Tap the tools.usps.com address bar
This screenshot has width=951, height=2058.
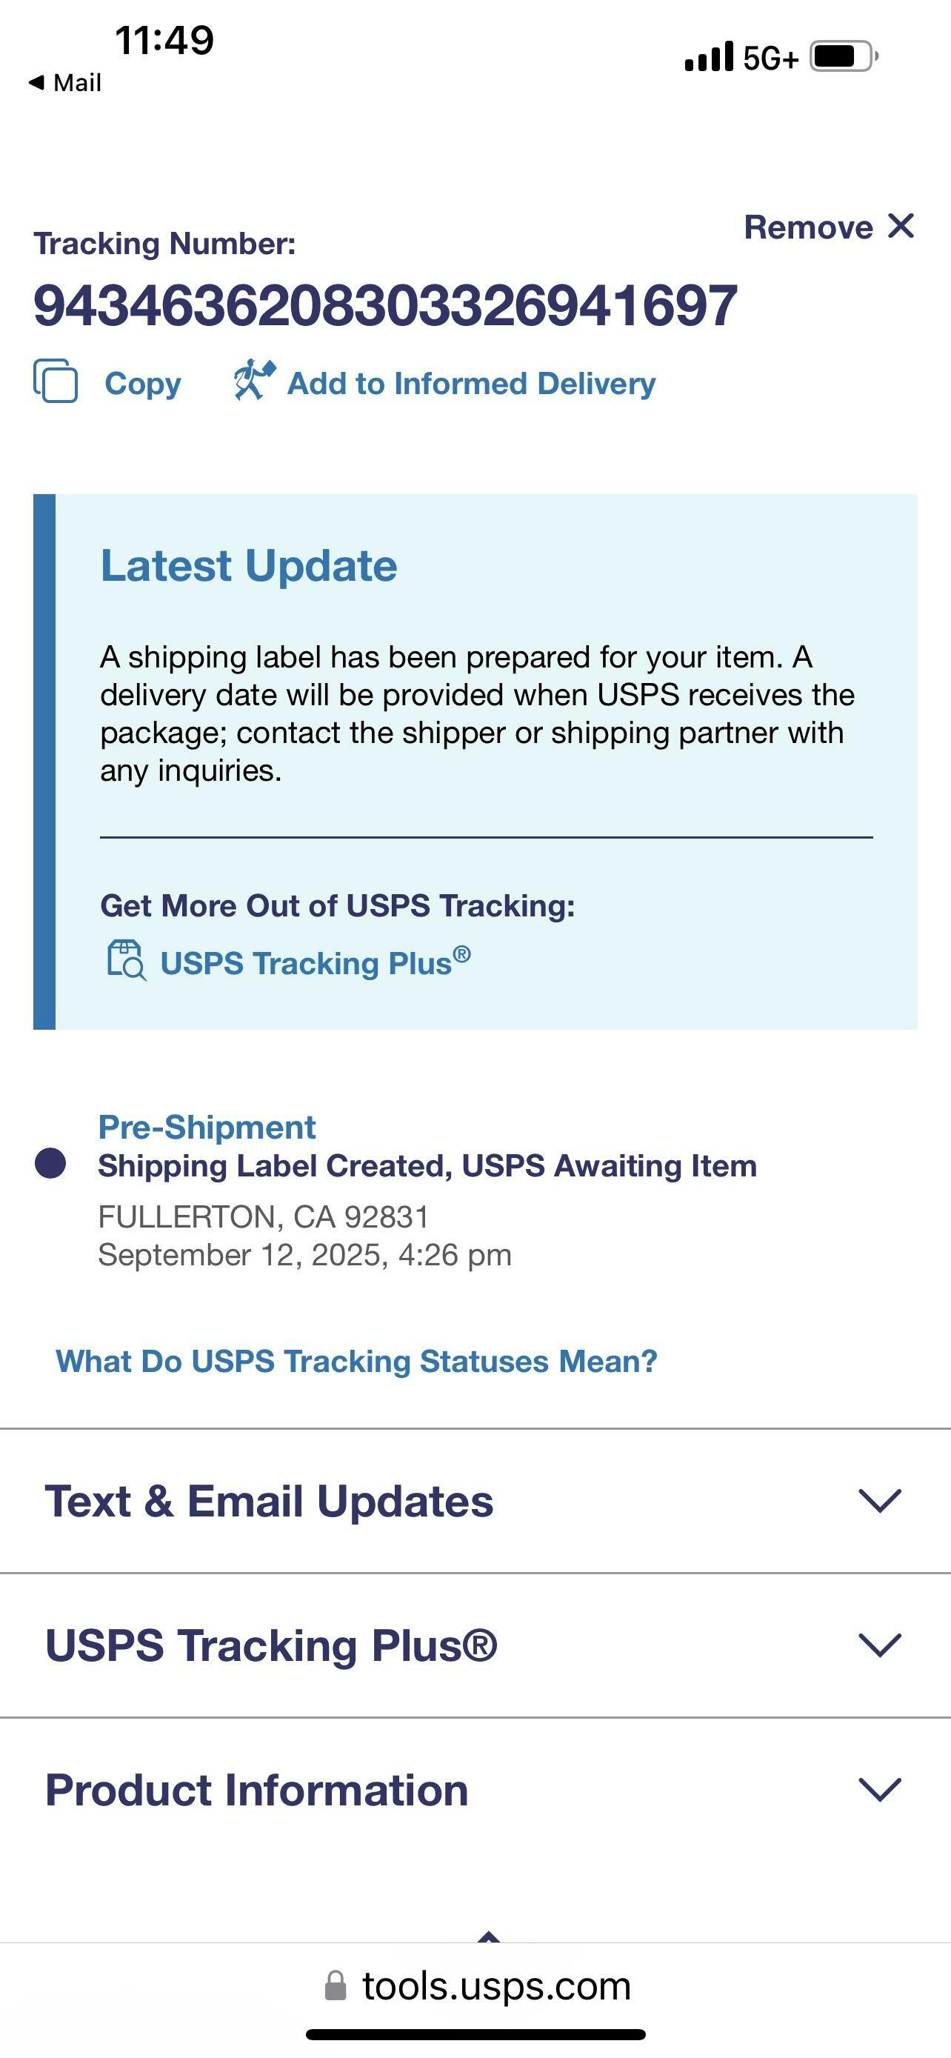[x=495, y=1986]
